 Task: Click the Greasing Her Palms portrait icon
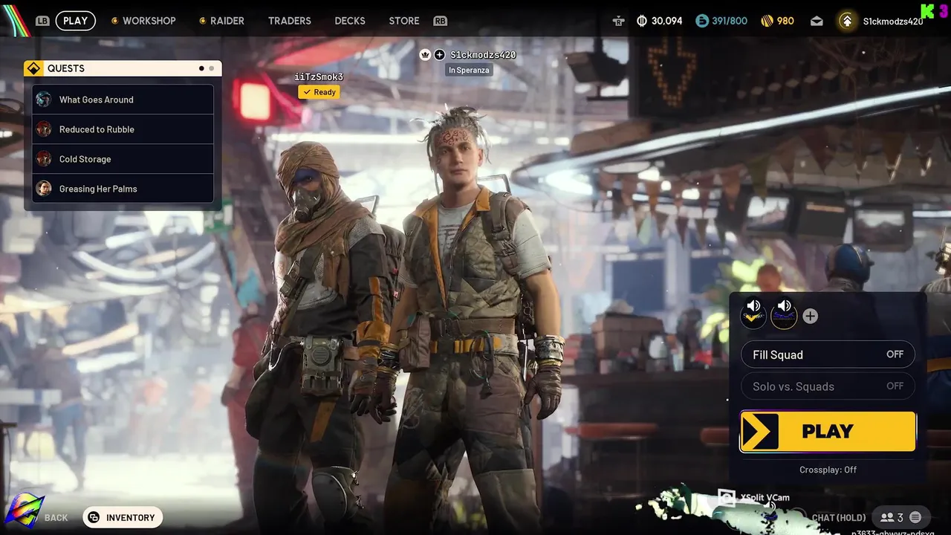click(44, 189)
